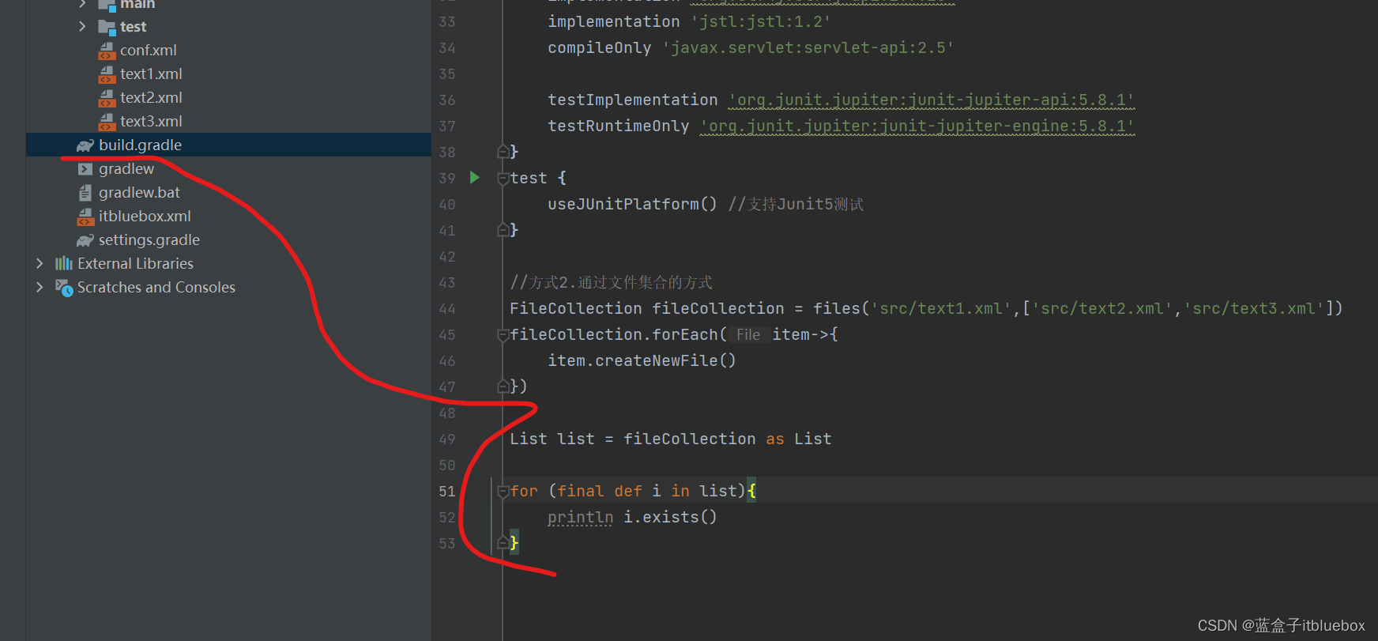Place cursor after closing brace on line 53
This screenshot has height=641, width=1378.
[519, 543]
